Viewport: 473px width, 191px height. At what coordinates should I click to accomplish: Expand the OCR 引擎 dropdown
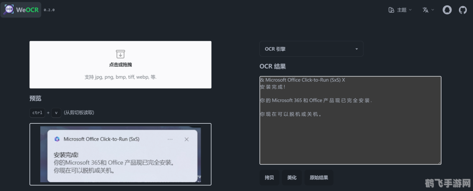[311, 49]
